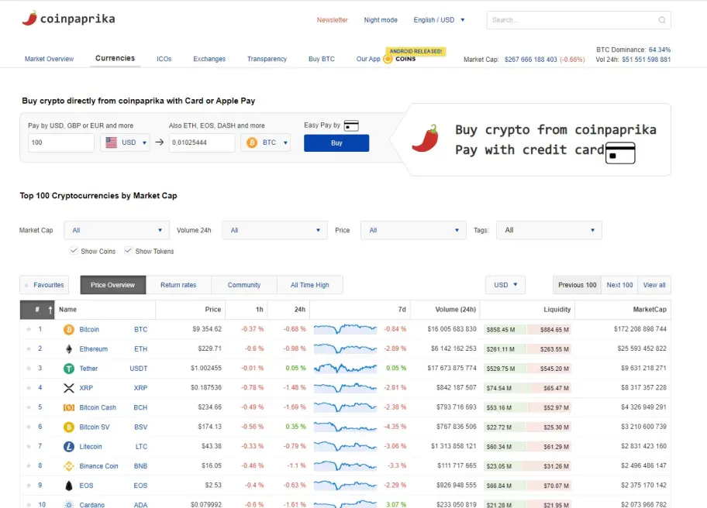Click the Next 100 button
707x508 pixels.
619,285
